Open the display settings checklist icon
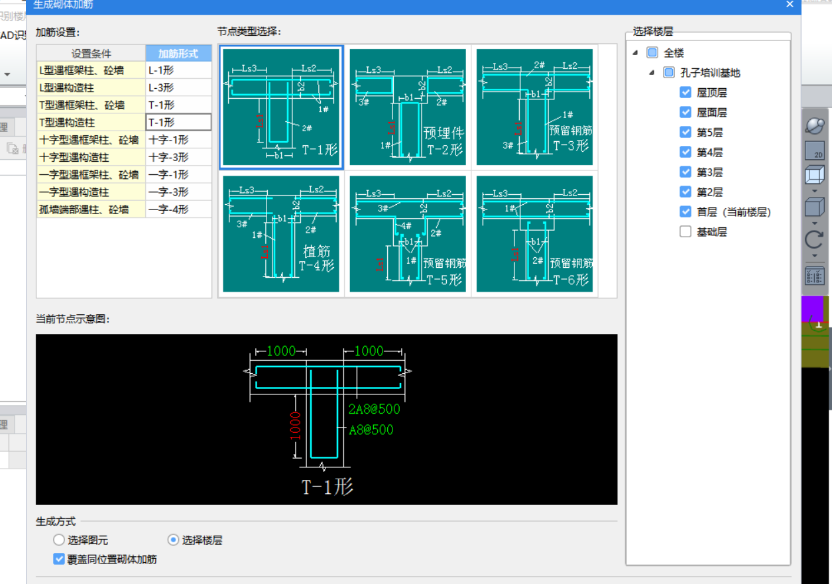Viewport: 832px width, 584px height. [x=814, y=275]
